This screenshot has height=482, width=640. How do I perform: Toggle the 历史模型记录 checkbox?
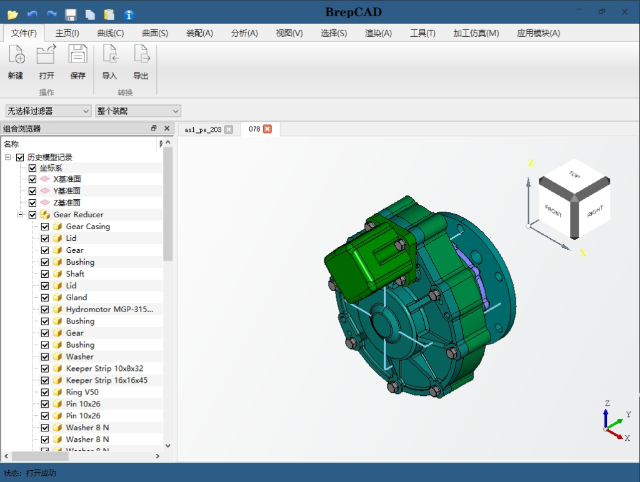click(x=20, y=157)
